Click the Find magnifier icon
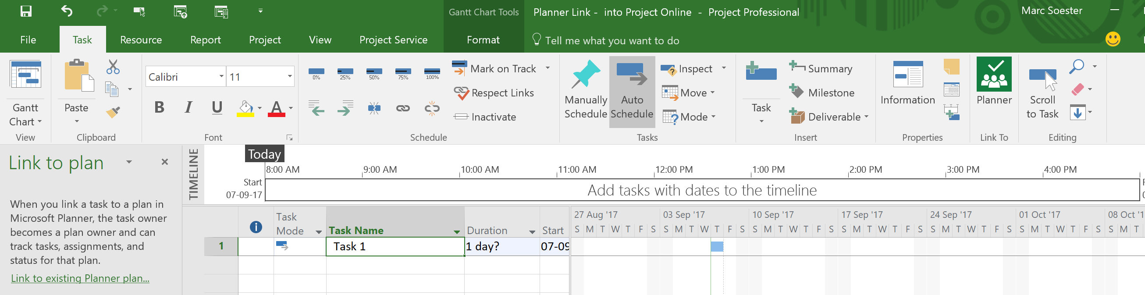1145x295 pixels. point(1077,67)
